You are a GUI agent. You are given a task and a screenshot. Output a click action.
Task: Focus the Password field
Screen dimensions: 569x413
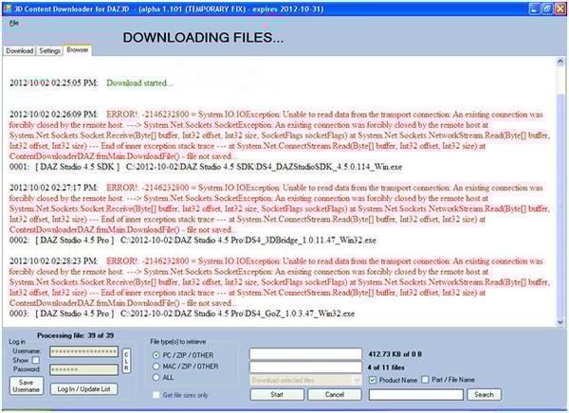pyautogui.click(x=83, y=369)
